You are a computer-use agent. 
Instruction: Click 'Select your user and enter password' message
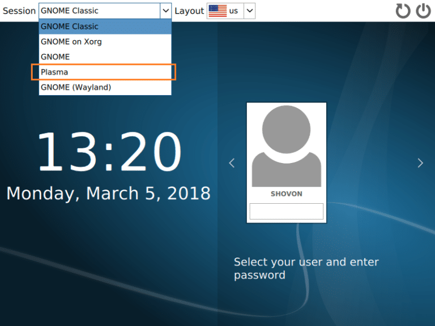(x=306, y=268)
